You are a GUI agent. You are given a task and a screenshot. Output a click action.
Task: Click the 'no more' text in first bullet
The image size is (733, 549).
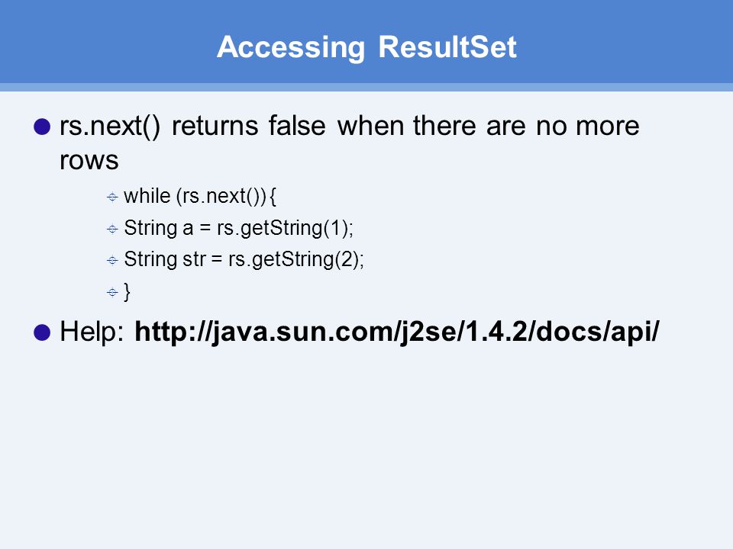click(588, 126)
